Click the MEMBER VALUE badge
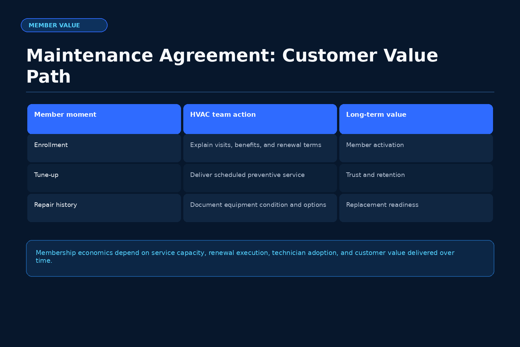 tap(64, 25)
